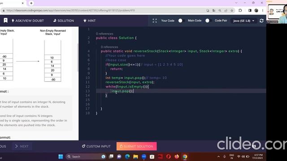The image size is (287, 161).
Task: Click the translate icon in address bar
Action: point(213,11)
